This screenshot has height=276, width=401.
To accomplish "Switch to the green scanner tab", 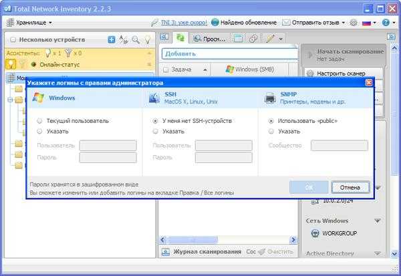I will (x=180, y=38).
